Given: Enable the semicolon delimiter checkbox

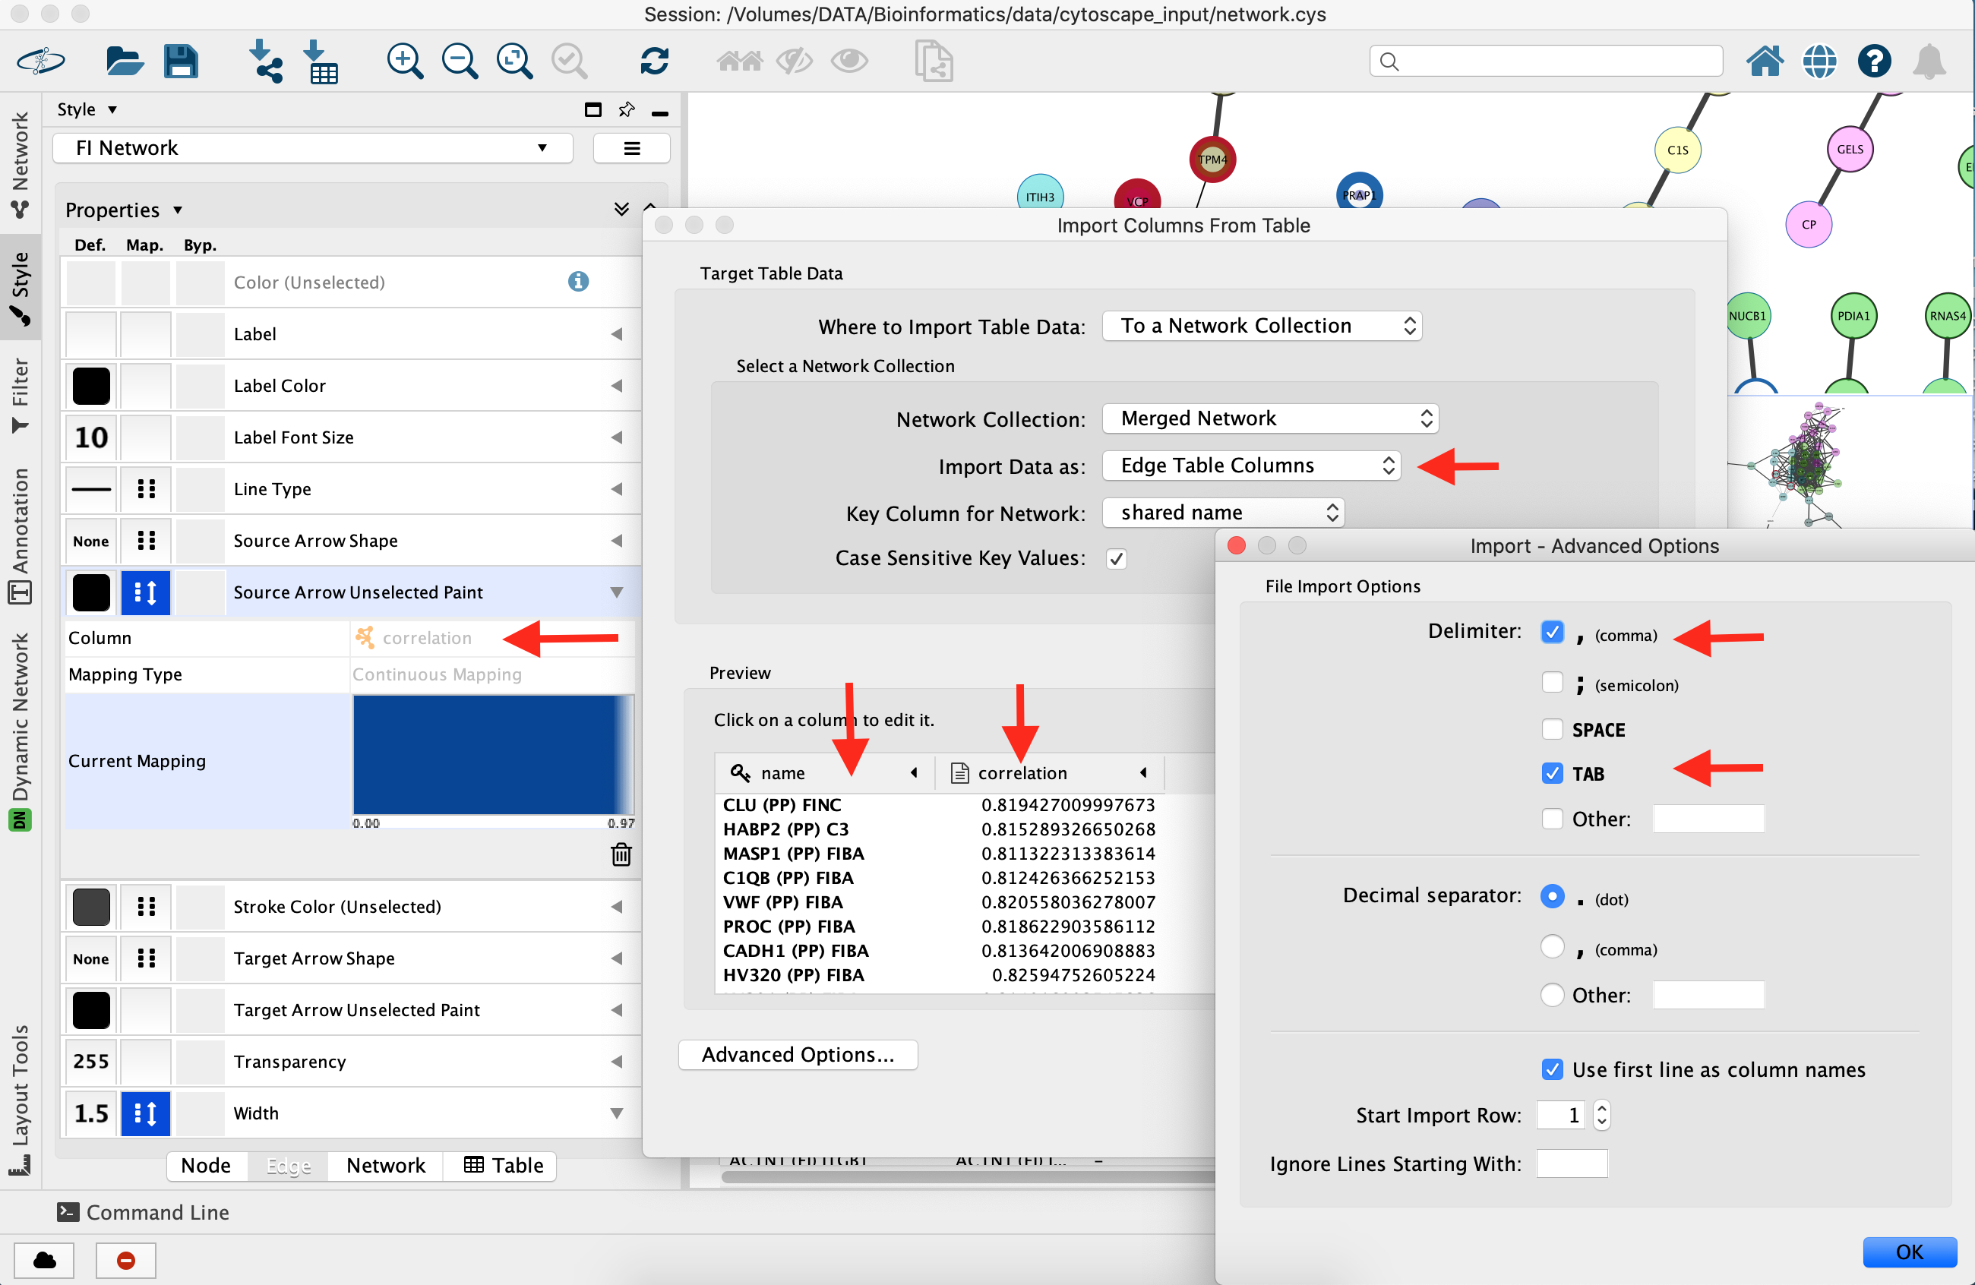Looking at the screenshot, I should (x=1552, y=683).
